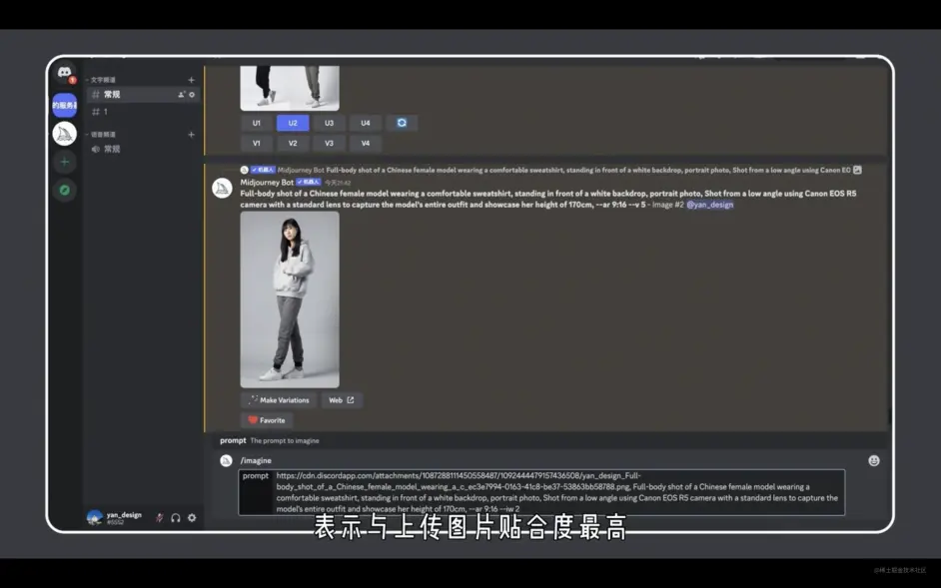Click the @yan_design mention
This screenshot has width=941, height=588.
[710, 205]
